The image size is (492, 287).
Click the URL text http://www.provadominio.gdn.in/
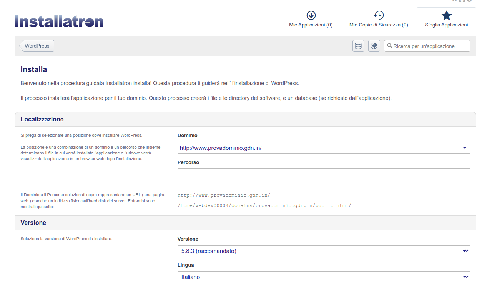224,195
